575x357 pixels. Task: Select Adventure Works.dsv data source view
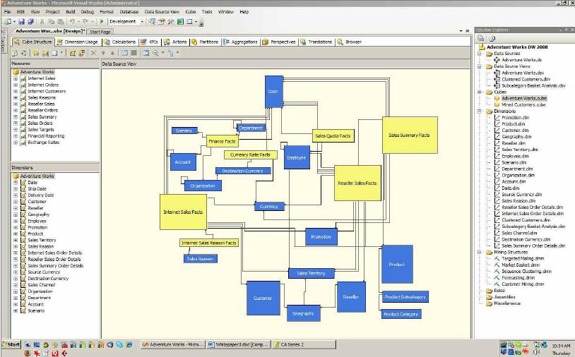523,73
